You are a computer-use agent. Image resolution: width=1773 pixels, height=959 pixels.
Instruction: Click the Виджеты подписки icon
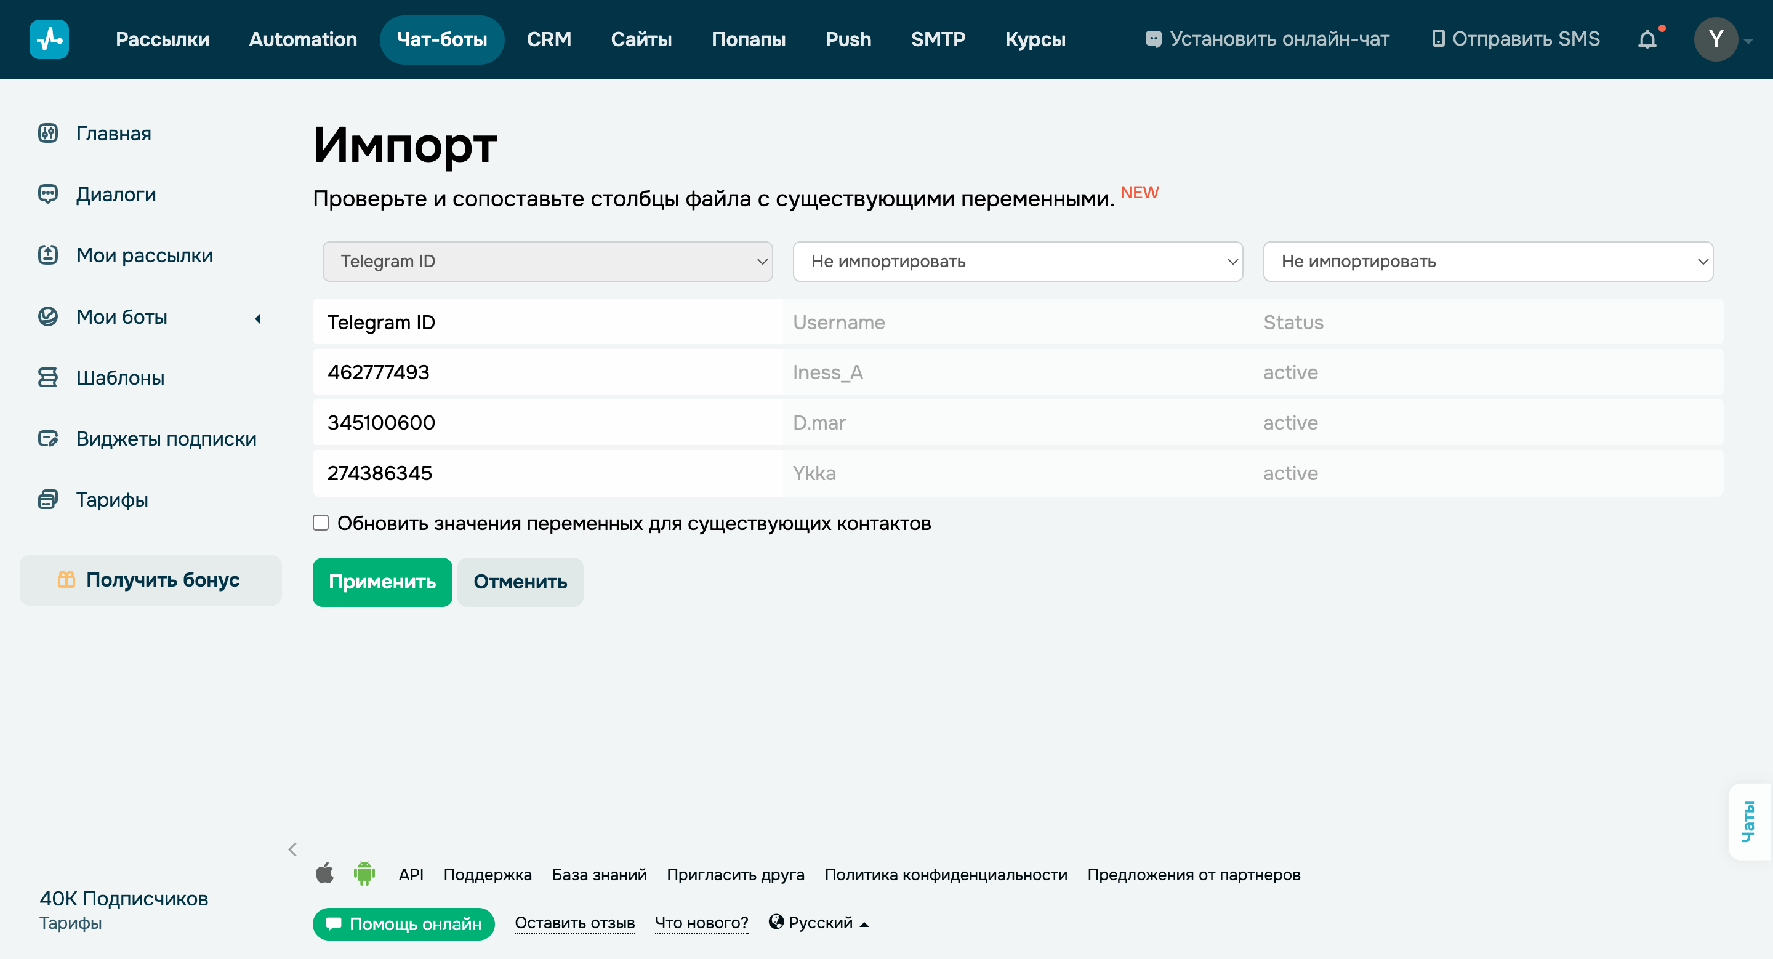(47, 438)
